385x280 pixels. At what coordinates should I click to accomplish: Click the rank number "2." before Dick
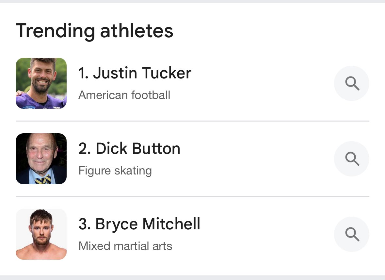pyautogui.click(x=85, y=148)
